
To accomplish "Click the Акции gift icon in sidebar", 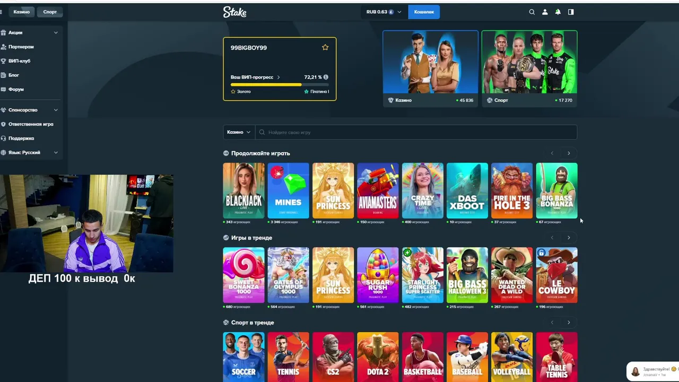I will pyautogui.click(x=3, y=32).
